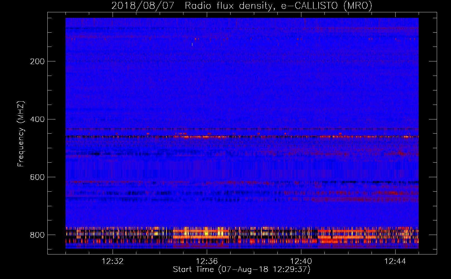Click the 600 frequency tick label
Image resolution: width=451 pixels, height=279 pixels.
click(x=37, y=177)
